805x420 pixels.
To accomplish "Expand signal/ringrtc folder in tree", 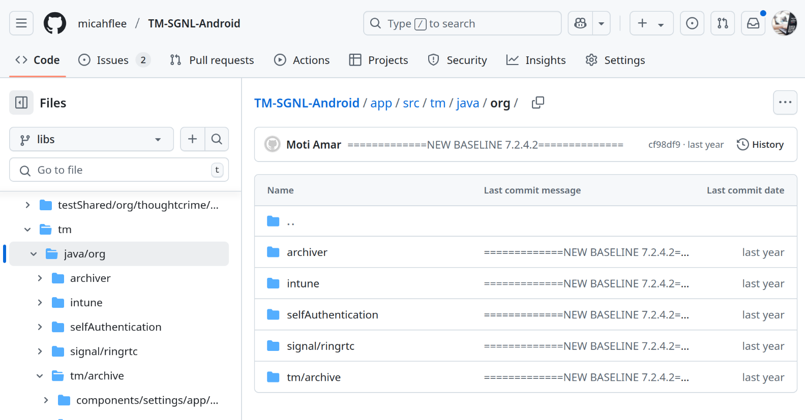I will coord(40,351).
